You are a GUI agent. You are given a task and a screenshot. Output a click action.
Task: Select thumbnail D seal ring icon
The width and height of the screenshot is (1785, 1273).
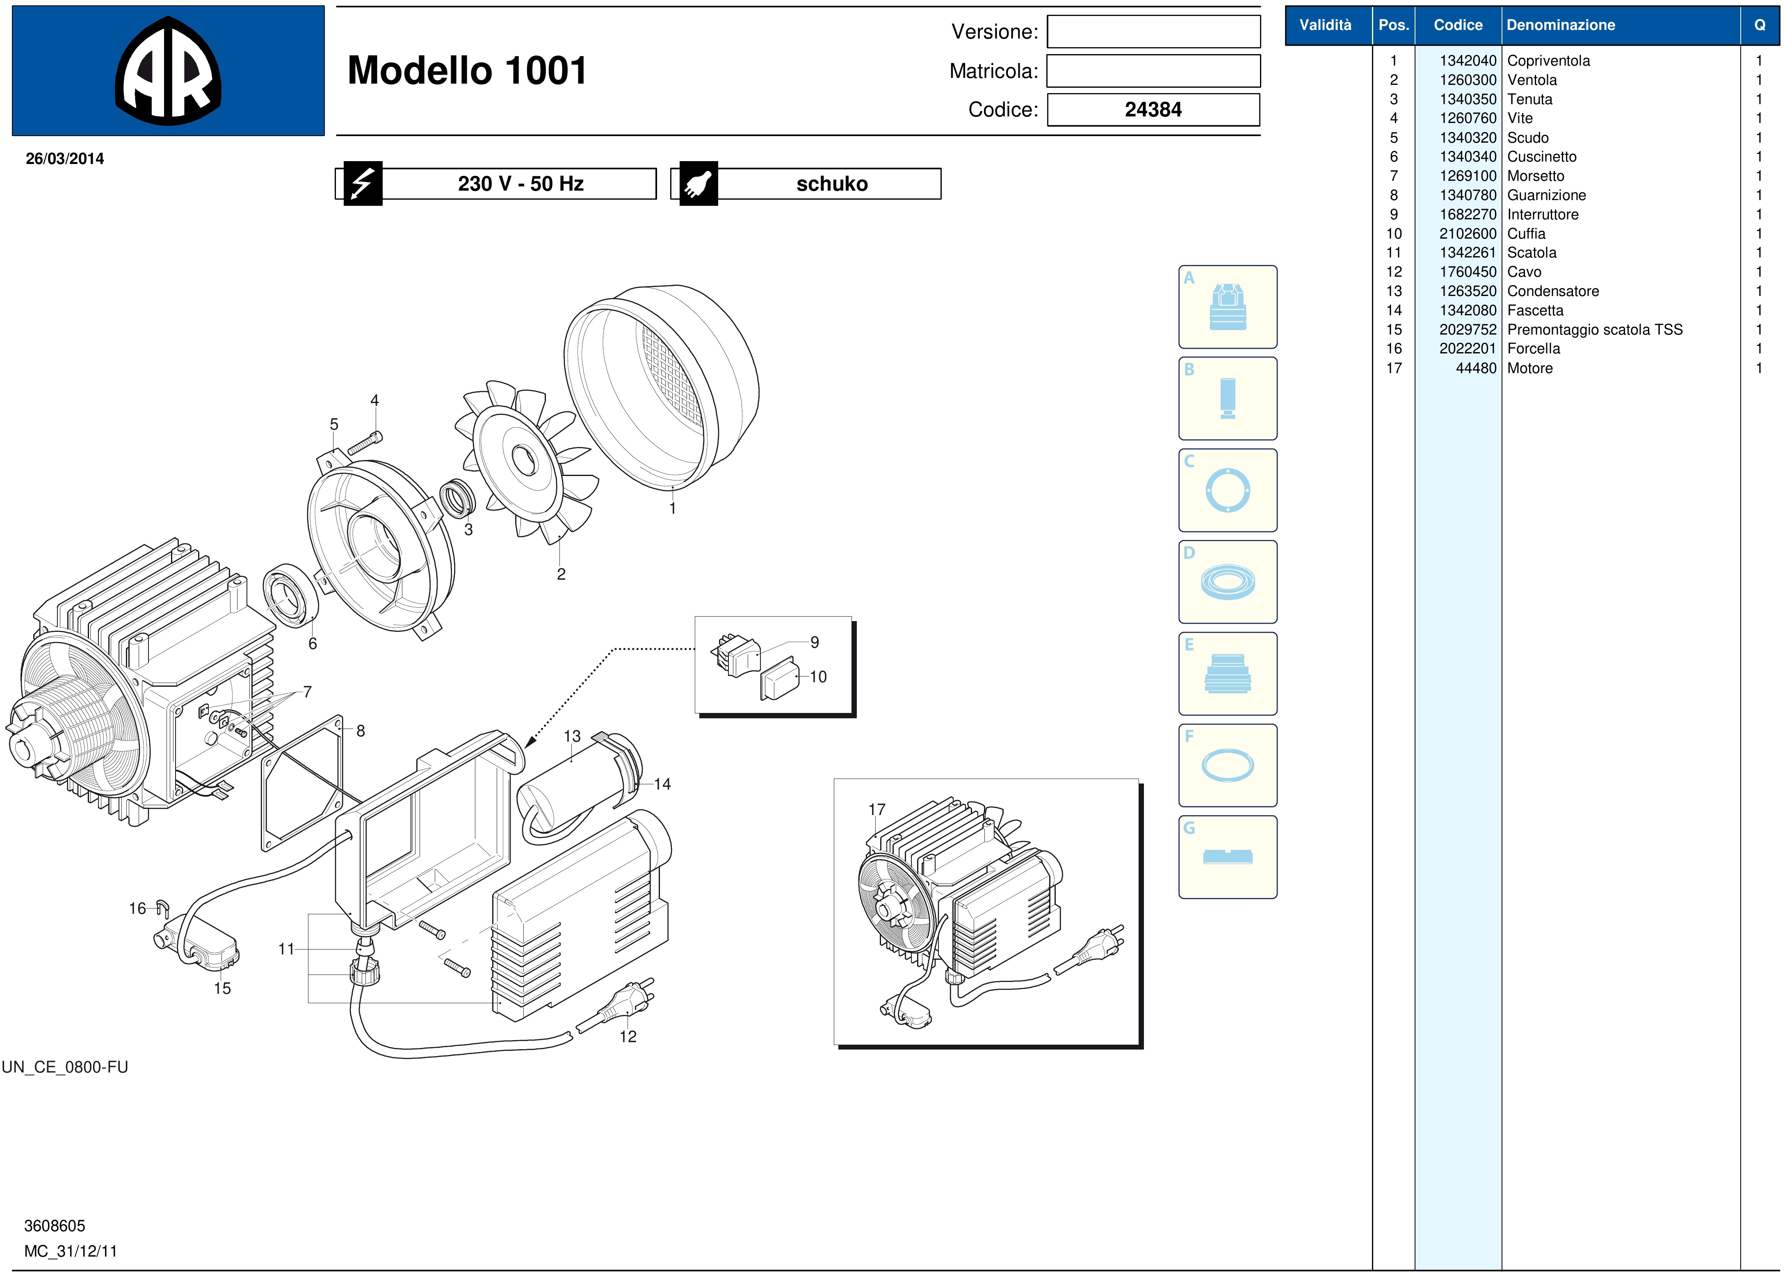tap(1227, 583)
